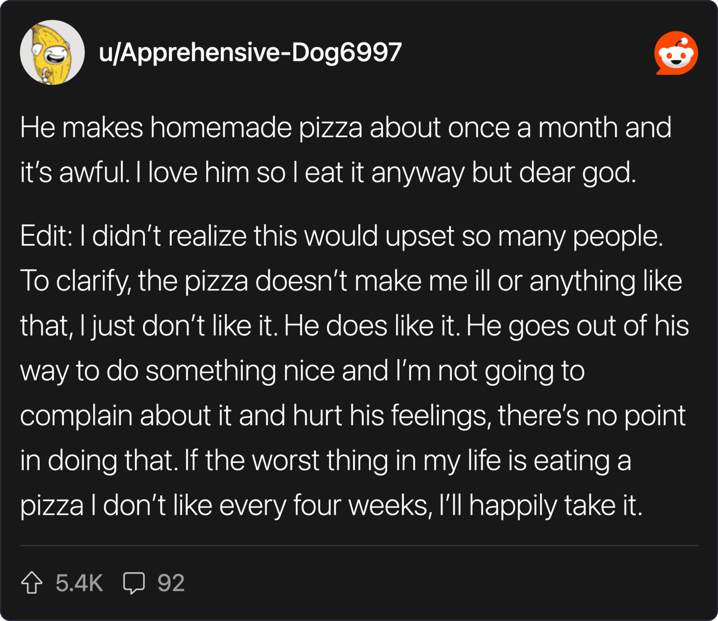
Task: Click the word "Edit:" in the post
Action: tap(45, 236)
